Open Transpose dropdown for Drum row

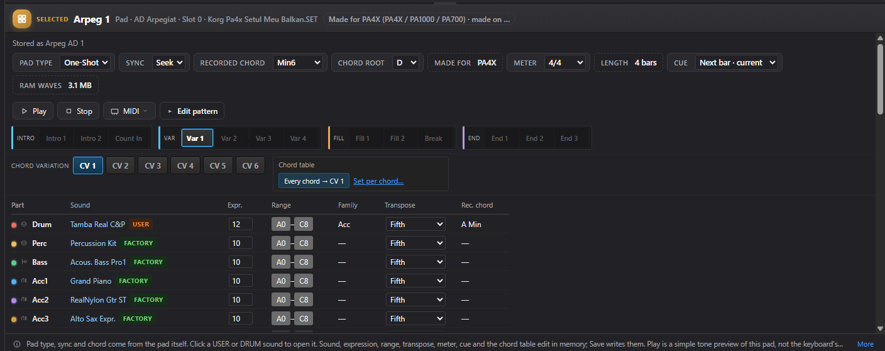click(415, 225)
